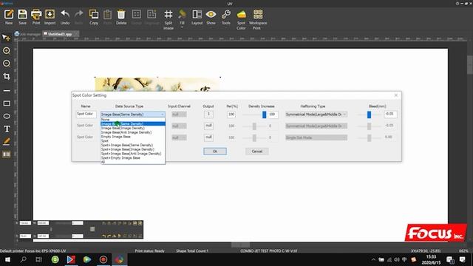The width and height of the screenshot is (473, 266).
Task: Open the Windows Start menu
Action: [7, 259]
